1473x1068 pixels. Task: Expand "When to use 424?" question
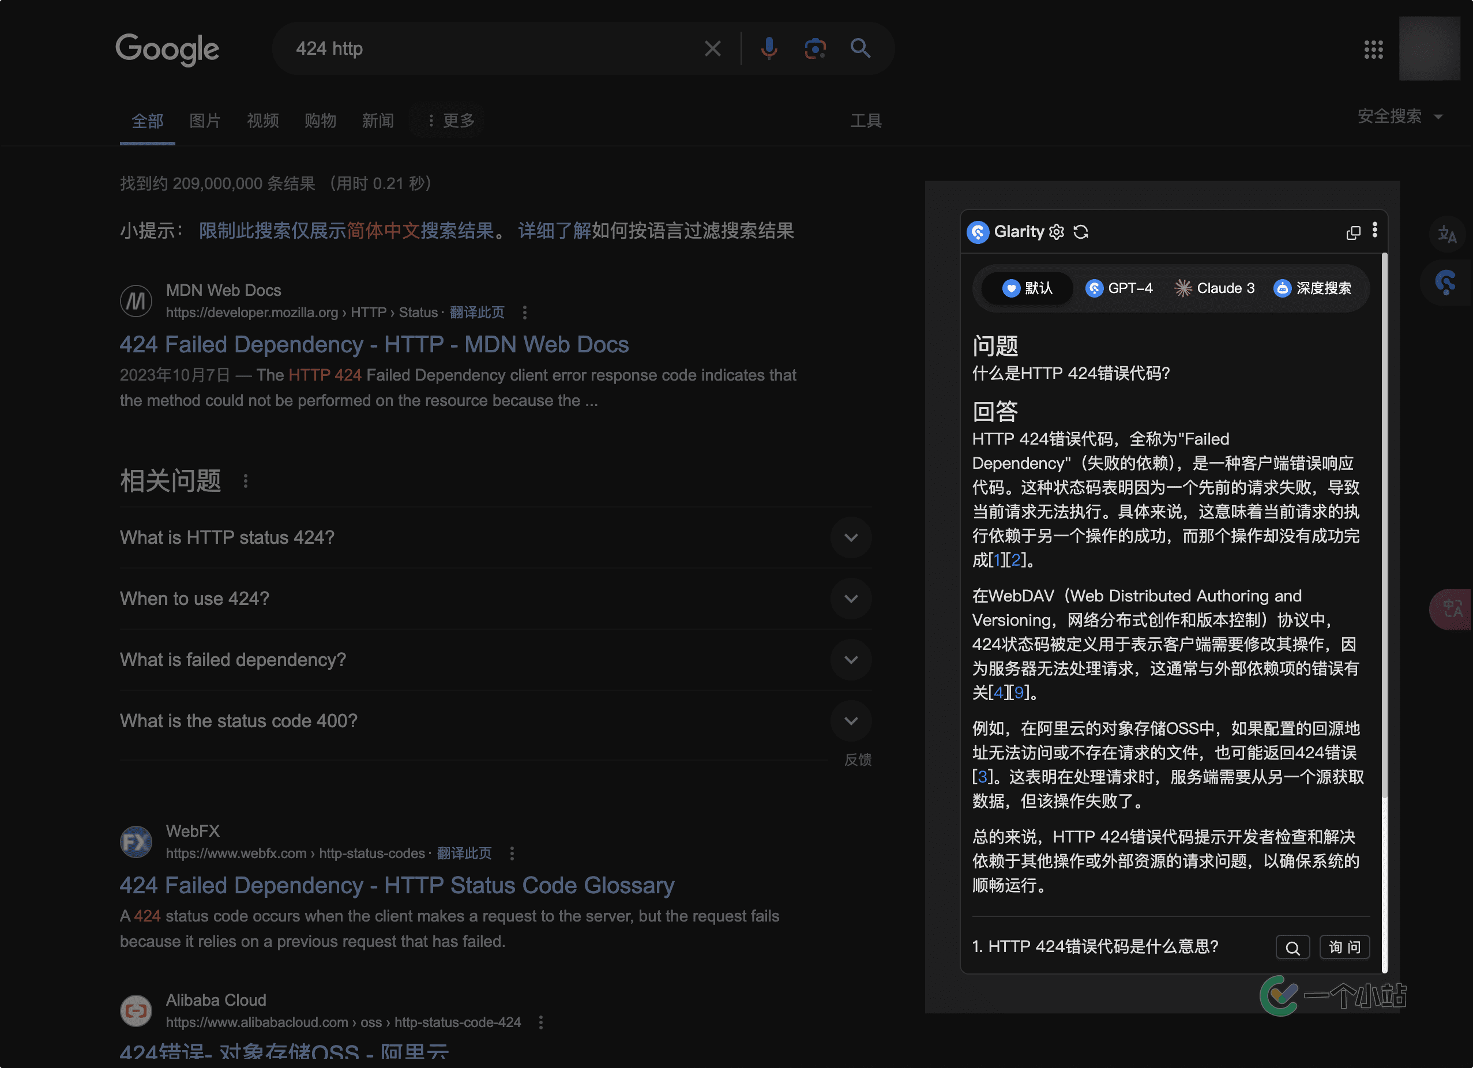tap(851, 599)
